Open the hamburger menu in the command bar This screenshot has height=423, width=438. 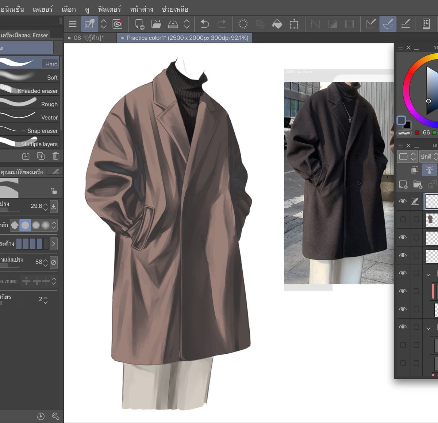tap(73, 24)
